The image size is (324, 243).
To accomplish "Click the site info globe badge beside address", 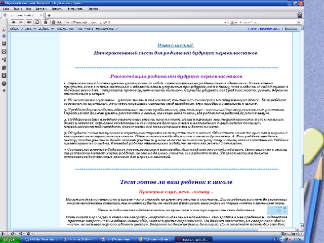I will pyautogui.click(x=57, y=22).
